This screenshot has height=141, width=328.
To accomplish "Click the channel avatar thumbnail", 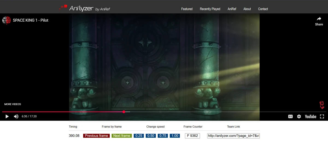I will coord(6,20).
